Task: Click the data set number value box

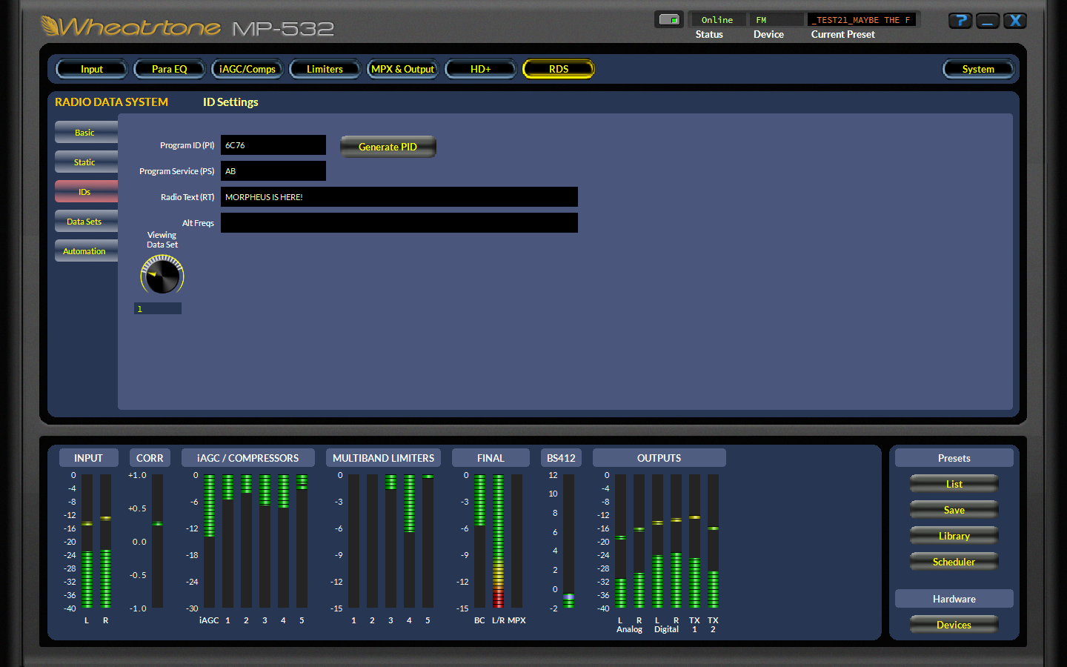Action: pos(158,308)
